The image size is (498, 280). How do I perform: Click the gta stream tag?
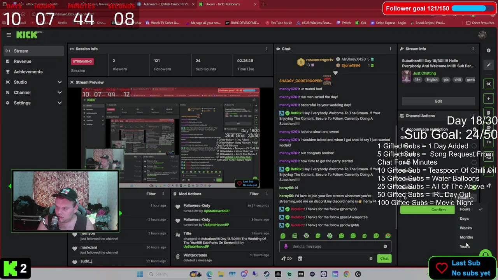[446, 80]
